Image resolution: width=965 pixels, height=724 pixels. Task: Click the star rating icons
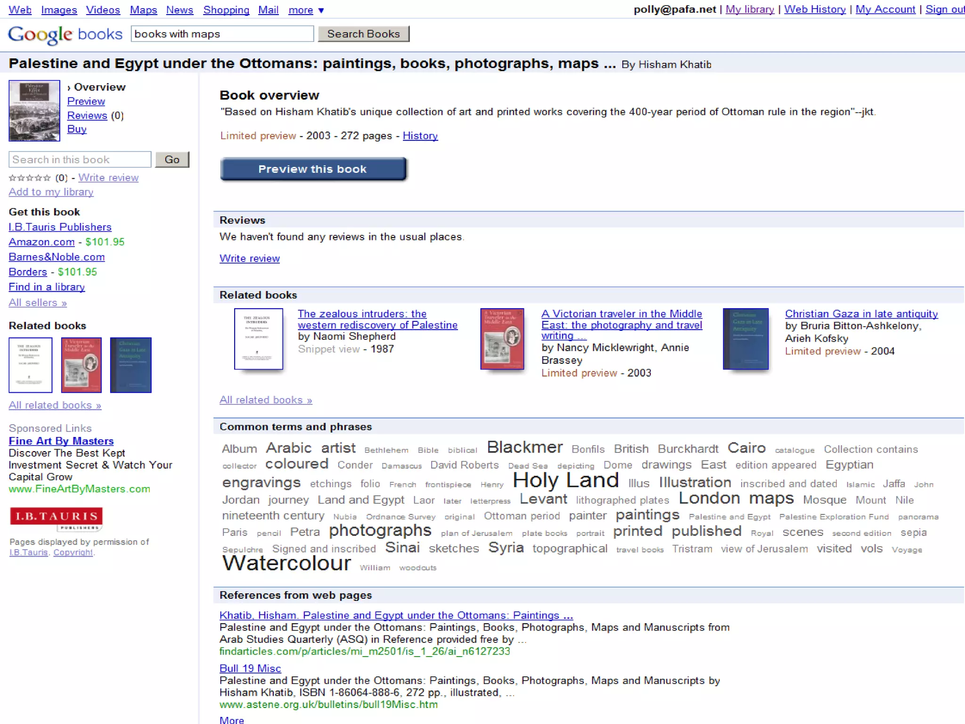pos(30,178)
